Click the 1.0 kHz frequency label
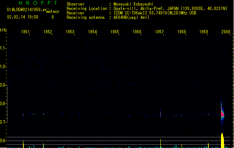 click(3, 66)
